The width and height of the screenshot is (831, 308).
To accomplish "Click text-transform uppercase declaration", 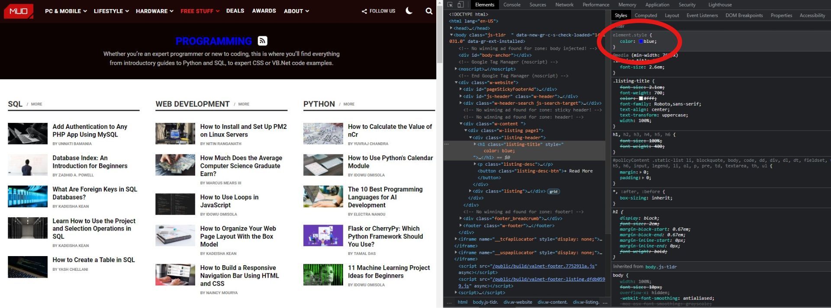I will 654,115.
